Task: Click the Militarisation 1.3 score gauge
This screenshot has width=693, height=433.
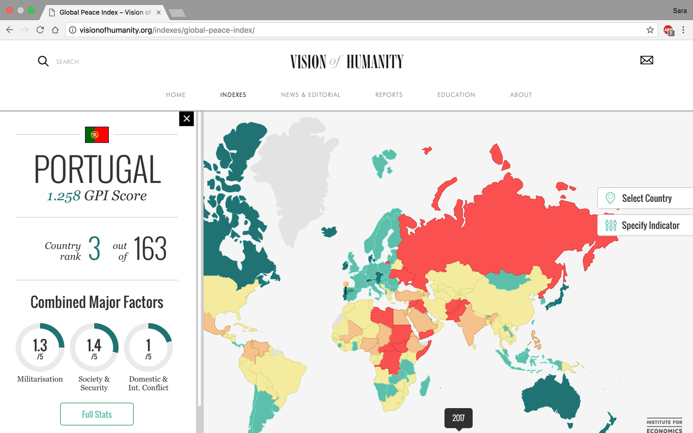Action: (x=40, y=347)
